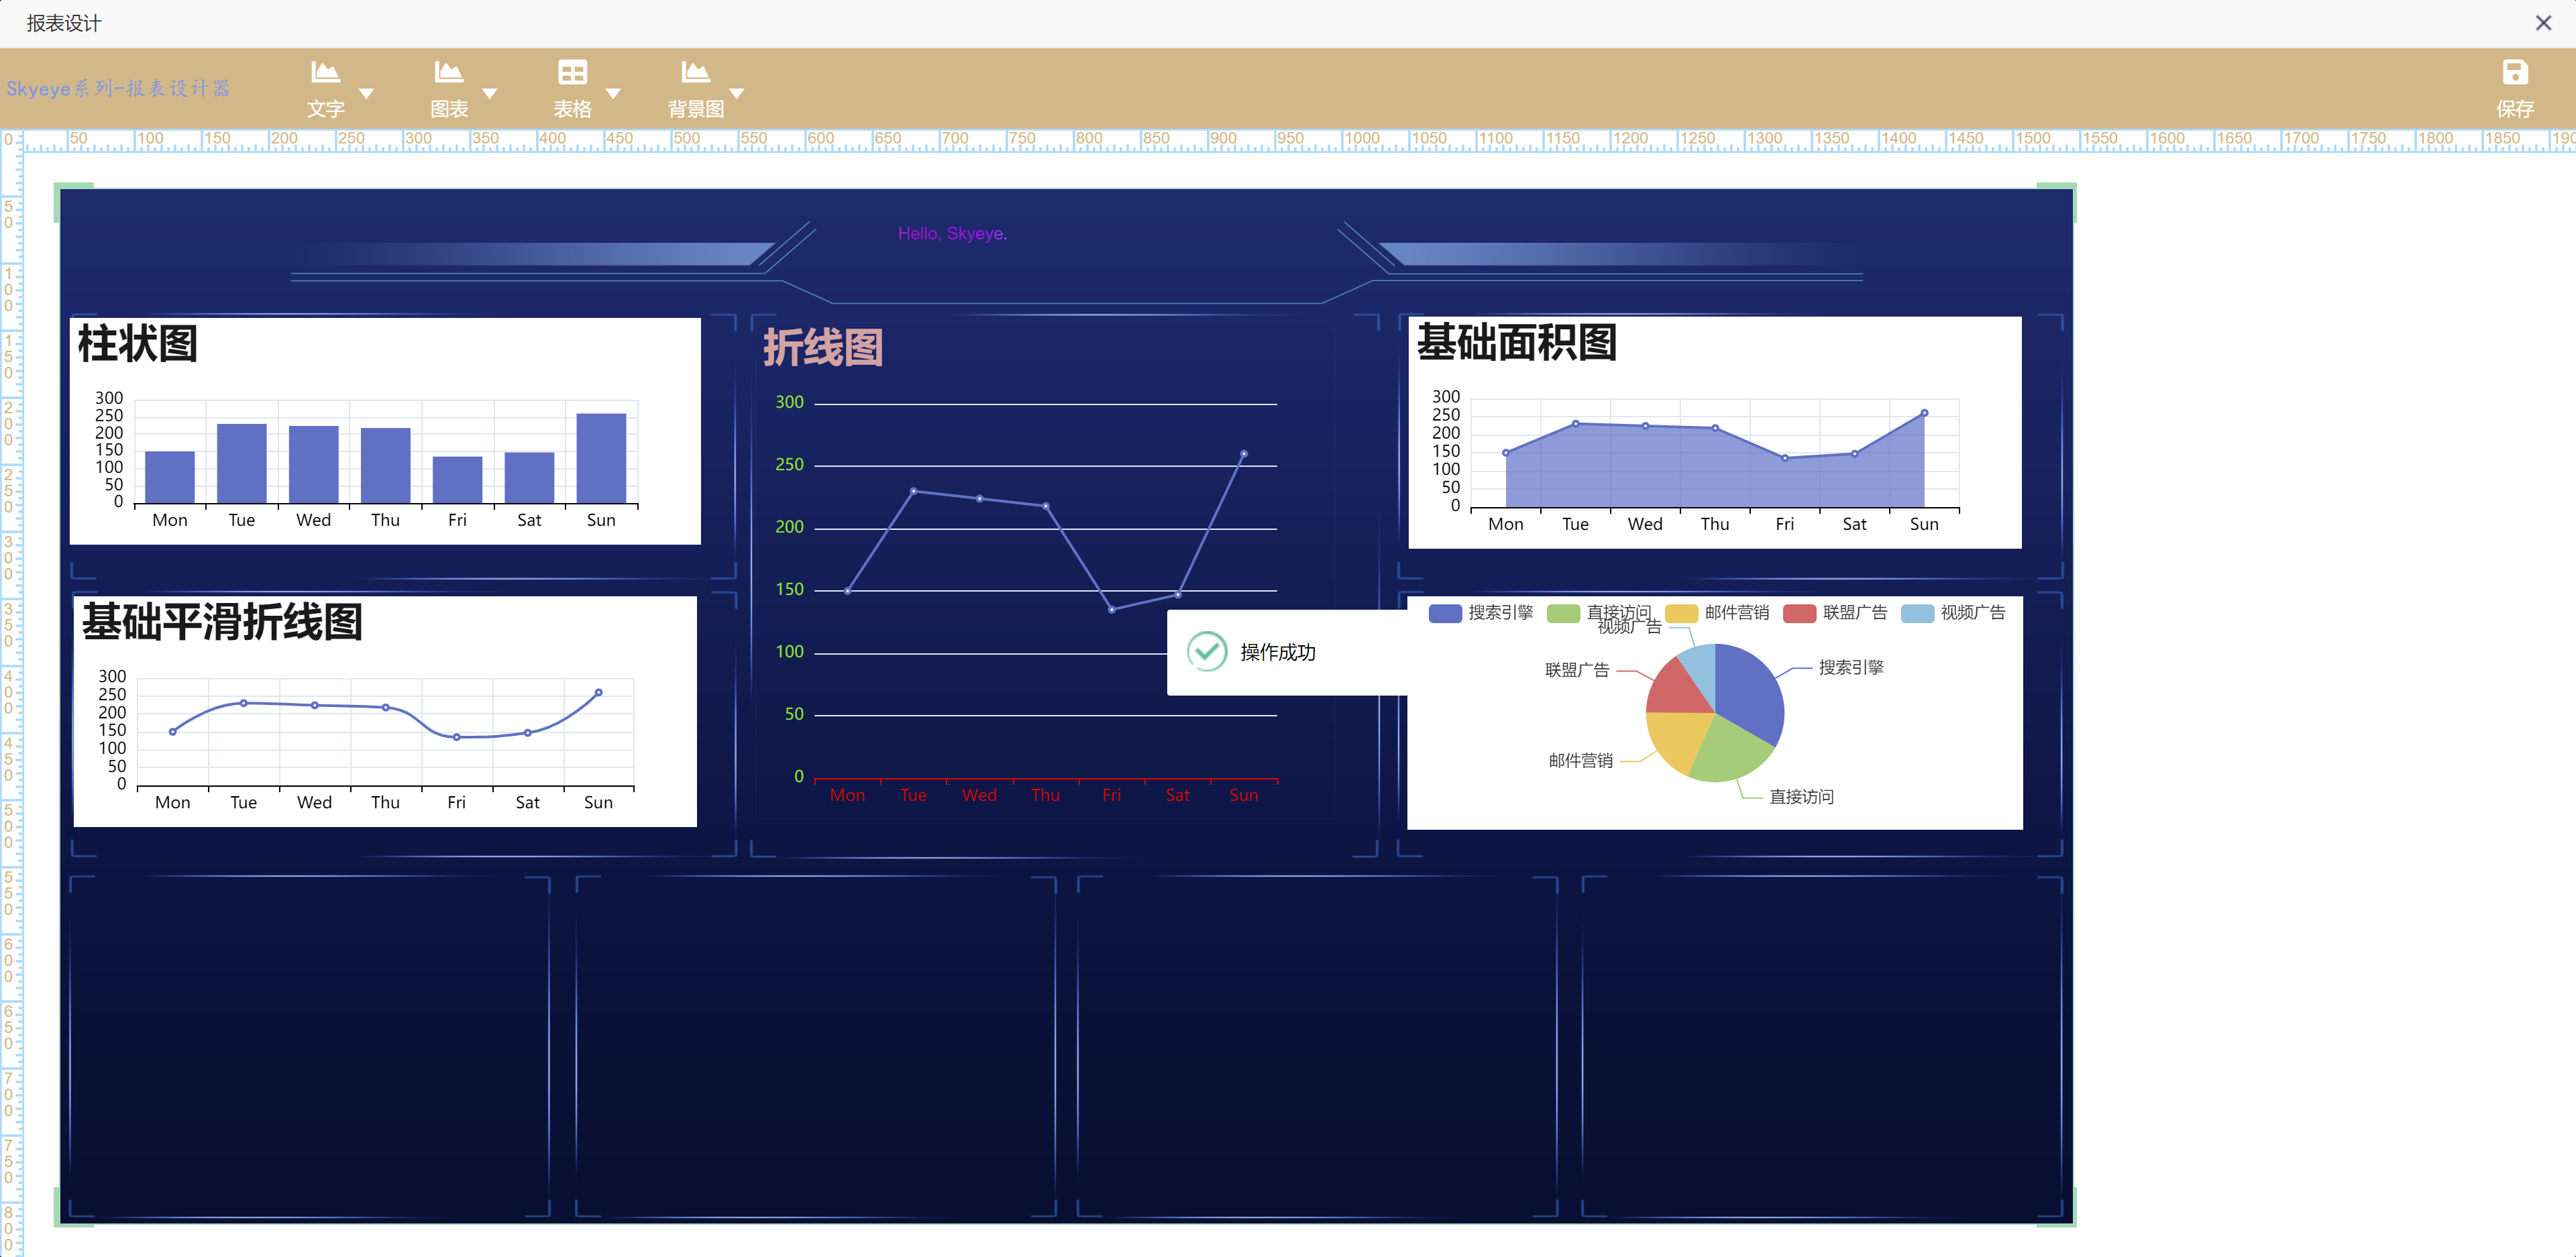The height and width of the screenshot is (1257, 2576).
Task: Close the 报表设计 dialog
Action: pos(2543,23)
